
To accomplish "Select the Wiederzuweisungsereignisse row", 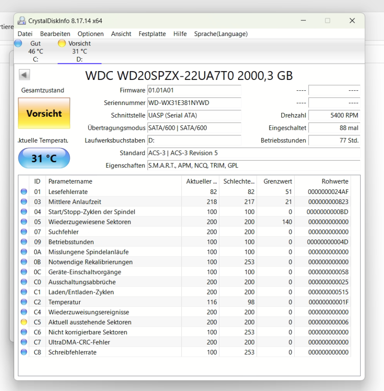I will pos(184,312).
